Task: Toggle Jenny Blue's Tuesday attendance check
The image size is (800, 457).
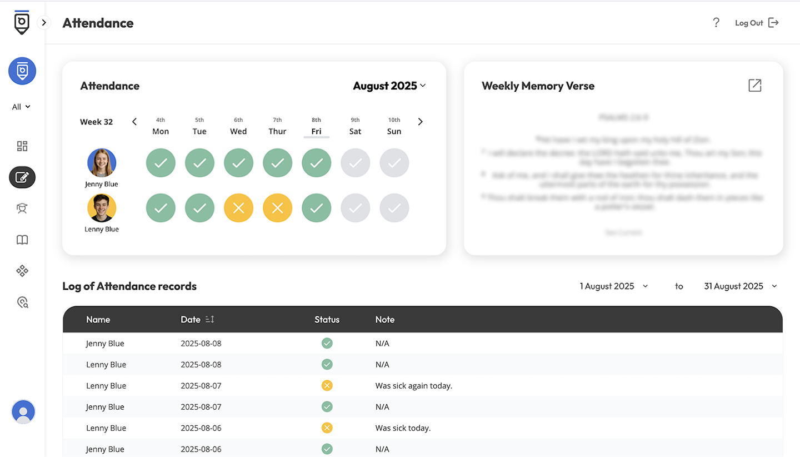Action: point(199,163)
